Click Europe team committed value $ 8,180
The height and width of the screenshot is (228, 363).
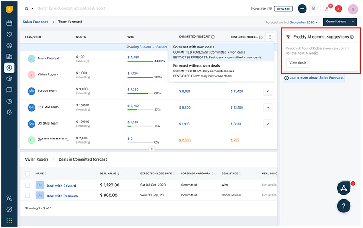[185, 91]
